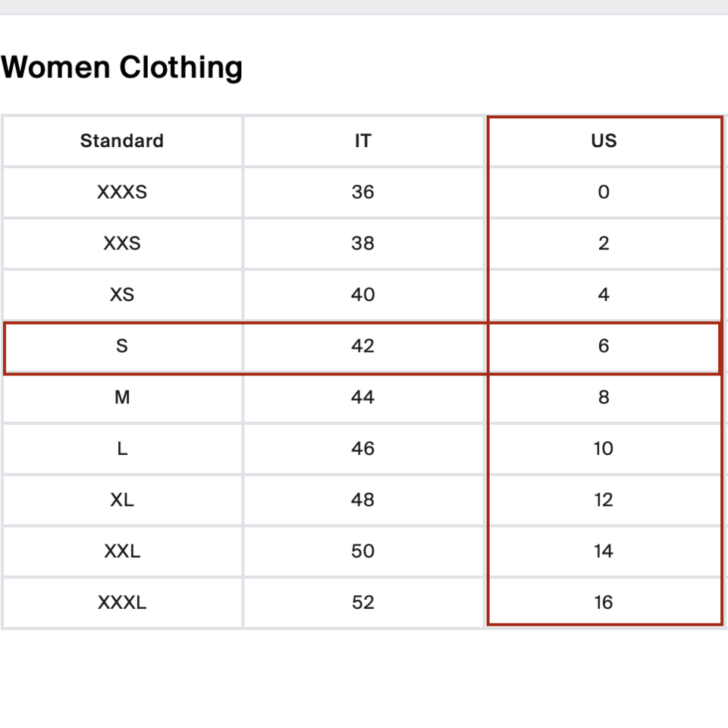
Task: Select the XXXS size cell
Action: [x=122, y=192]
